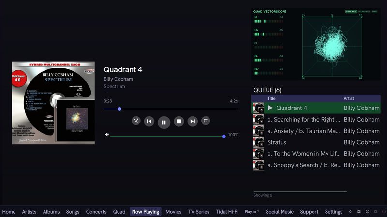This screenshot has width=387, height=217.
Task: Click the 0:28 elapsed time label
Action: 108,101
